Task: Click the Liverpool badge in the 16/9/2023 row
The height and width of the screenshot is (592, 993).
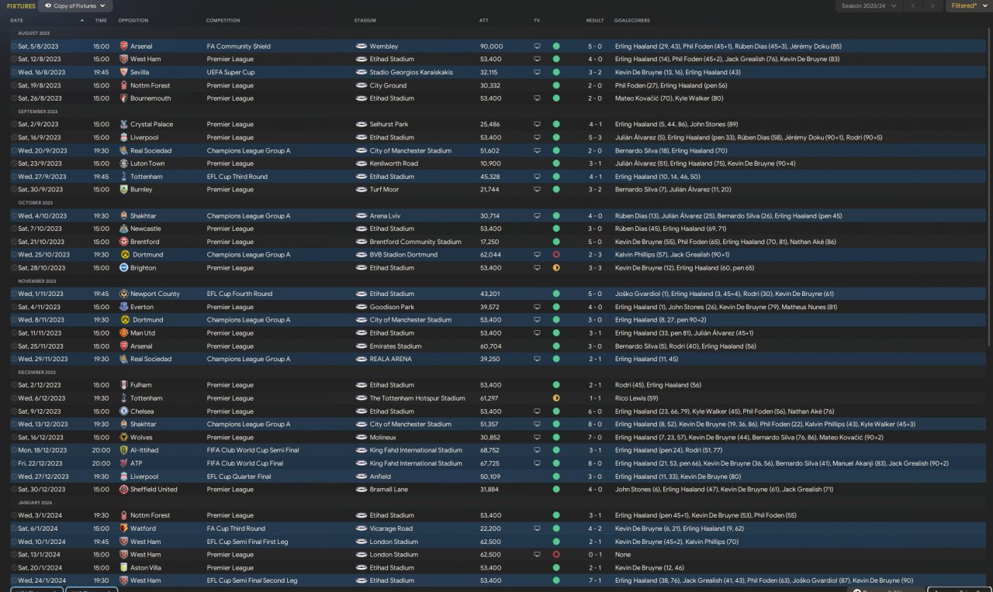Action: (x=124, y=137)
